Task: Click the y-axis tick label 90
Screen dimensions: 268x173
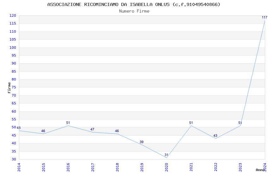Action: click(x=14, y=64)
